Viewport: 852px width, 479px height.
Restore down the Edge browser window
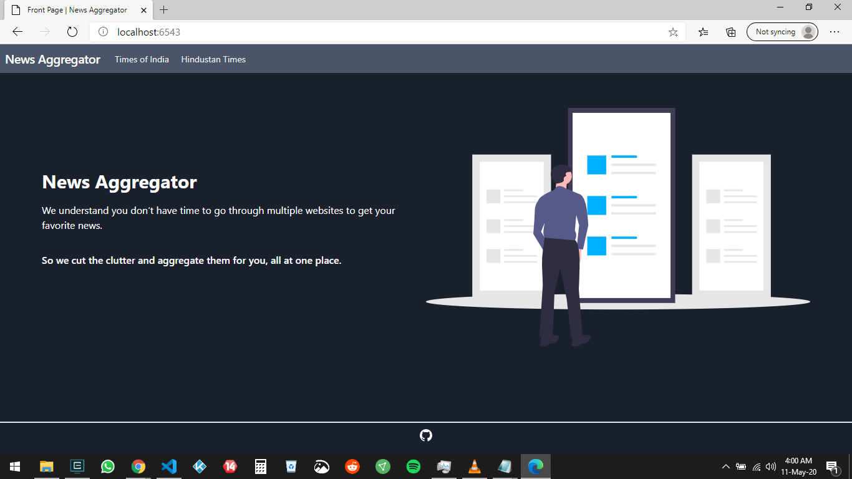tap(809, 7)
